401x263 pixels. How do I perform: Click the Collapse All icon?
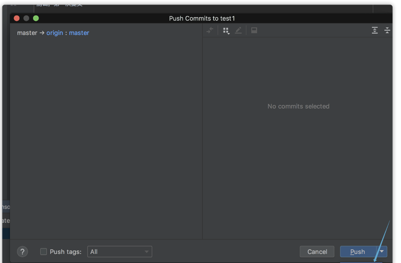(387, 30)
